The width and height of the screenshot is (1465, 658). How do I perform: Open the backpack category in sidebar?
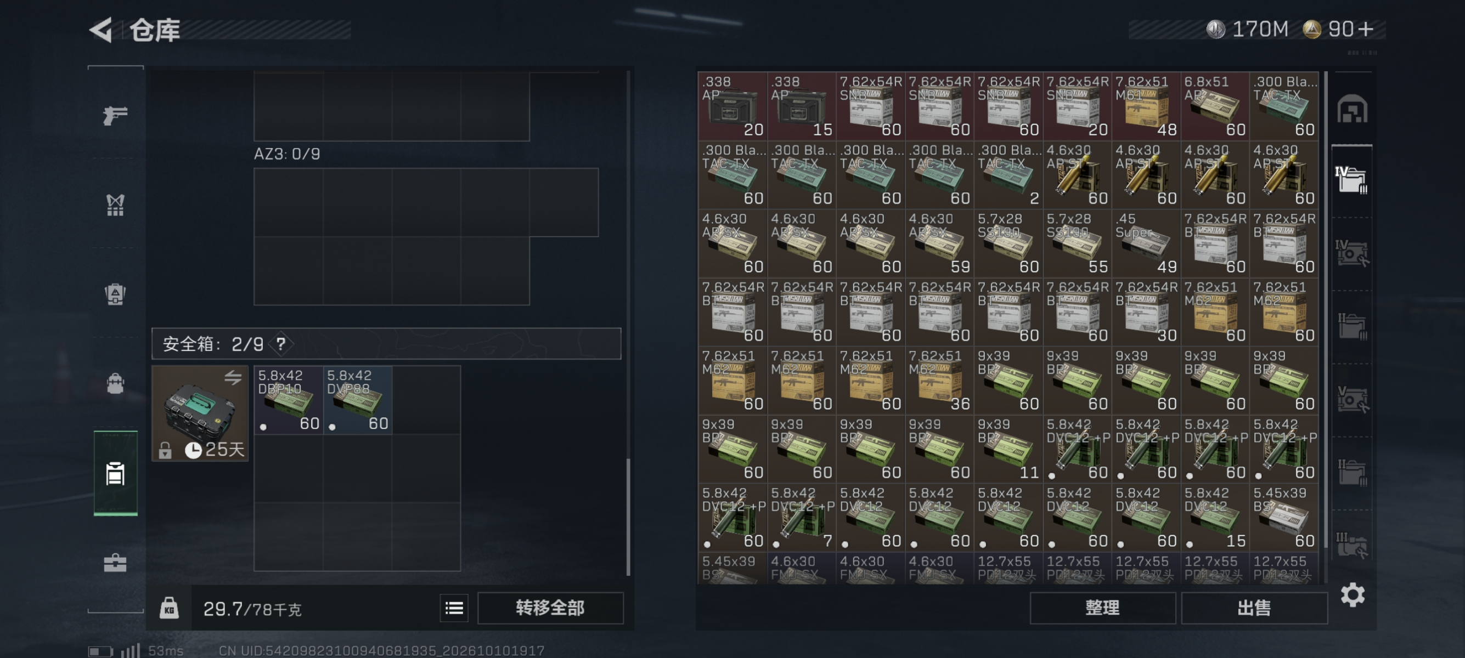[x=115, y=294]
